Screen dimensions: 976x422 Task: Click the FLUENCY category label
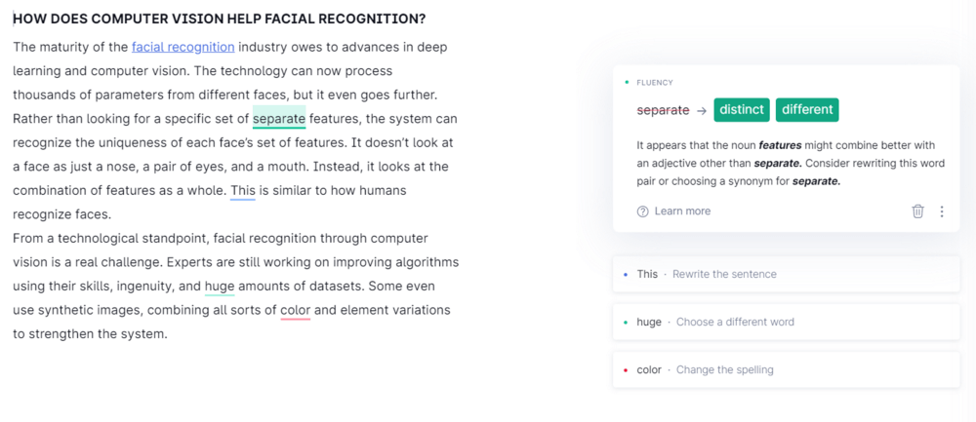654,83
